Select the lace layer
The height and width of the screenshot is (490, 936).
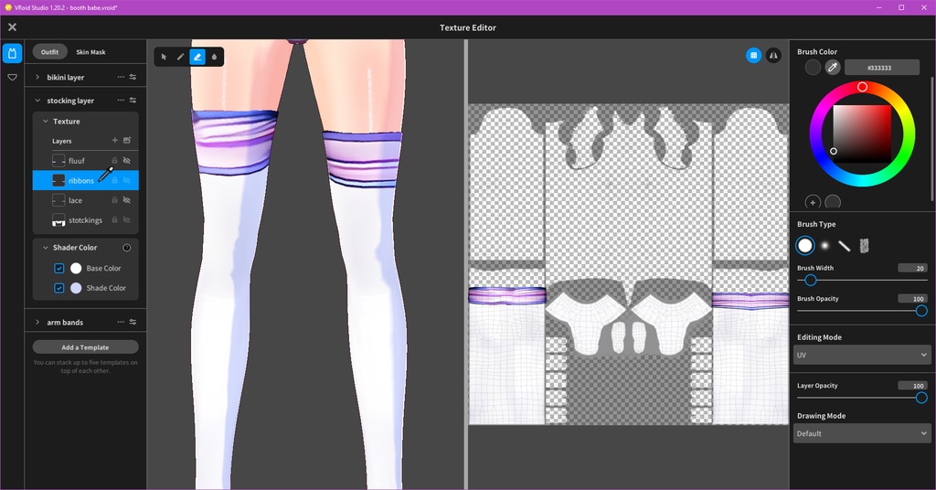pyautogui.click(x=85, y=200)
